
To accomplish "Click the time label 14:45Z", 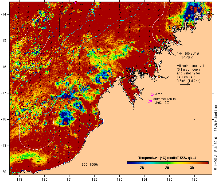I will coord(187,58).
